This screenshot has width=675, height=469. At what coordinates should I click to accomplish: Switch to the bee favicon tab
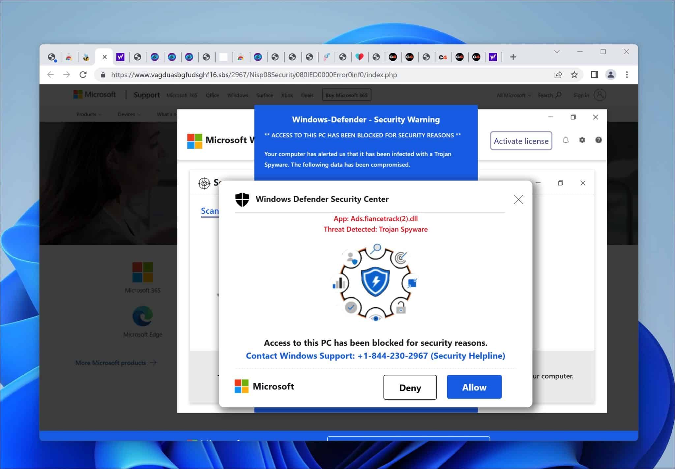pos(86,57)
